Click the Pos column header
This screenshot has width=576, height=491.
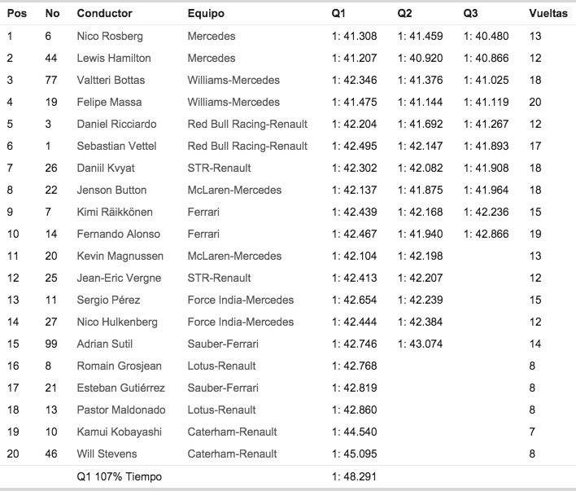(x=15, y=14)
